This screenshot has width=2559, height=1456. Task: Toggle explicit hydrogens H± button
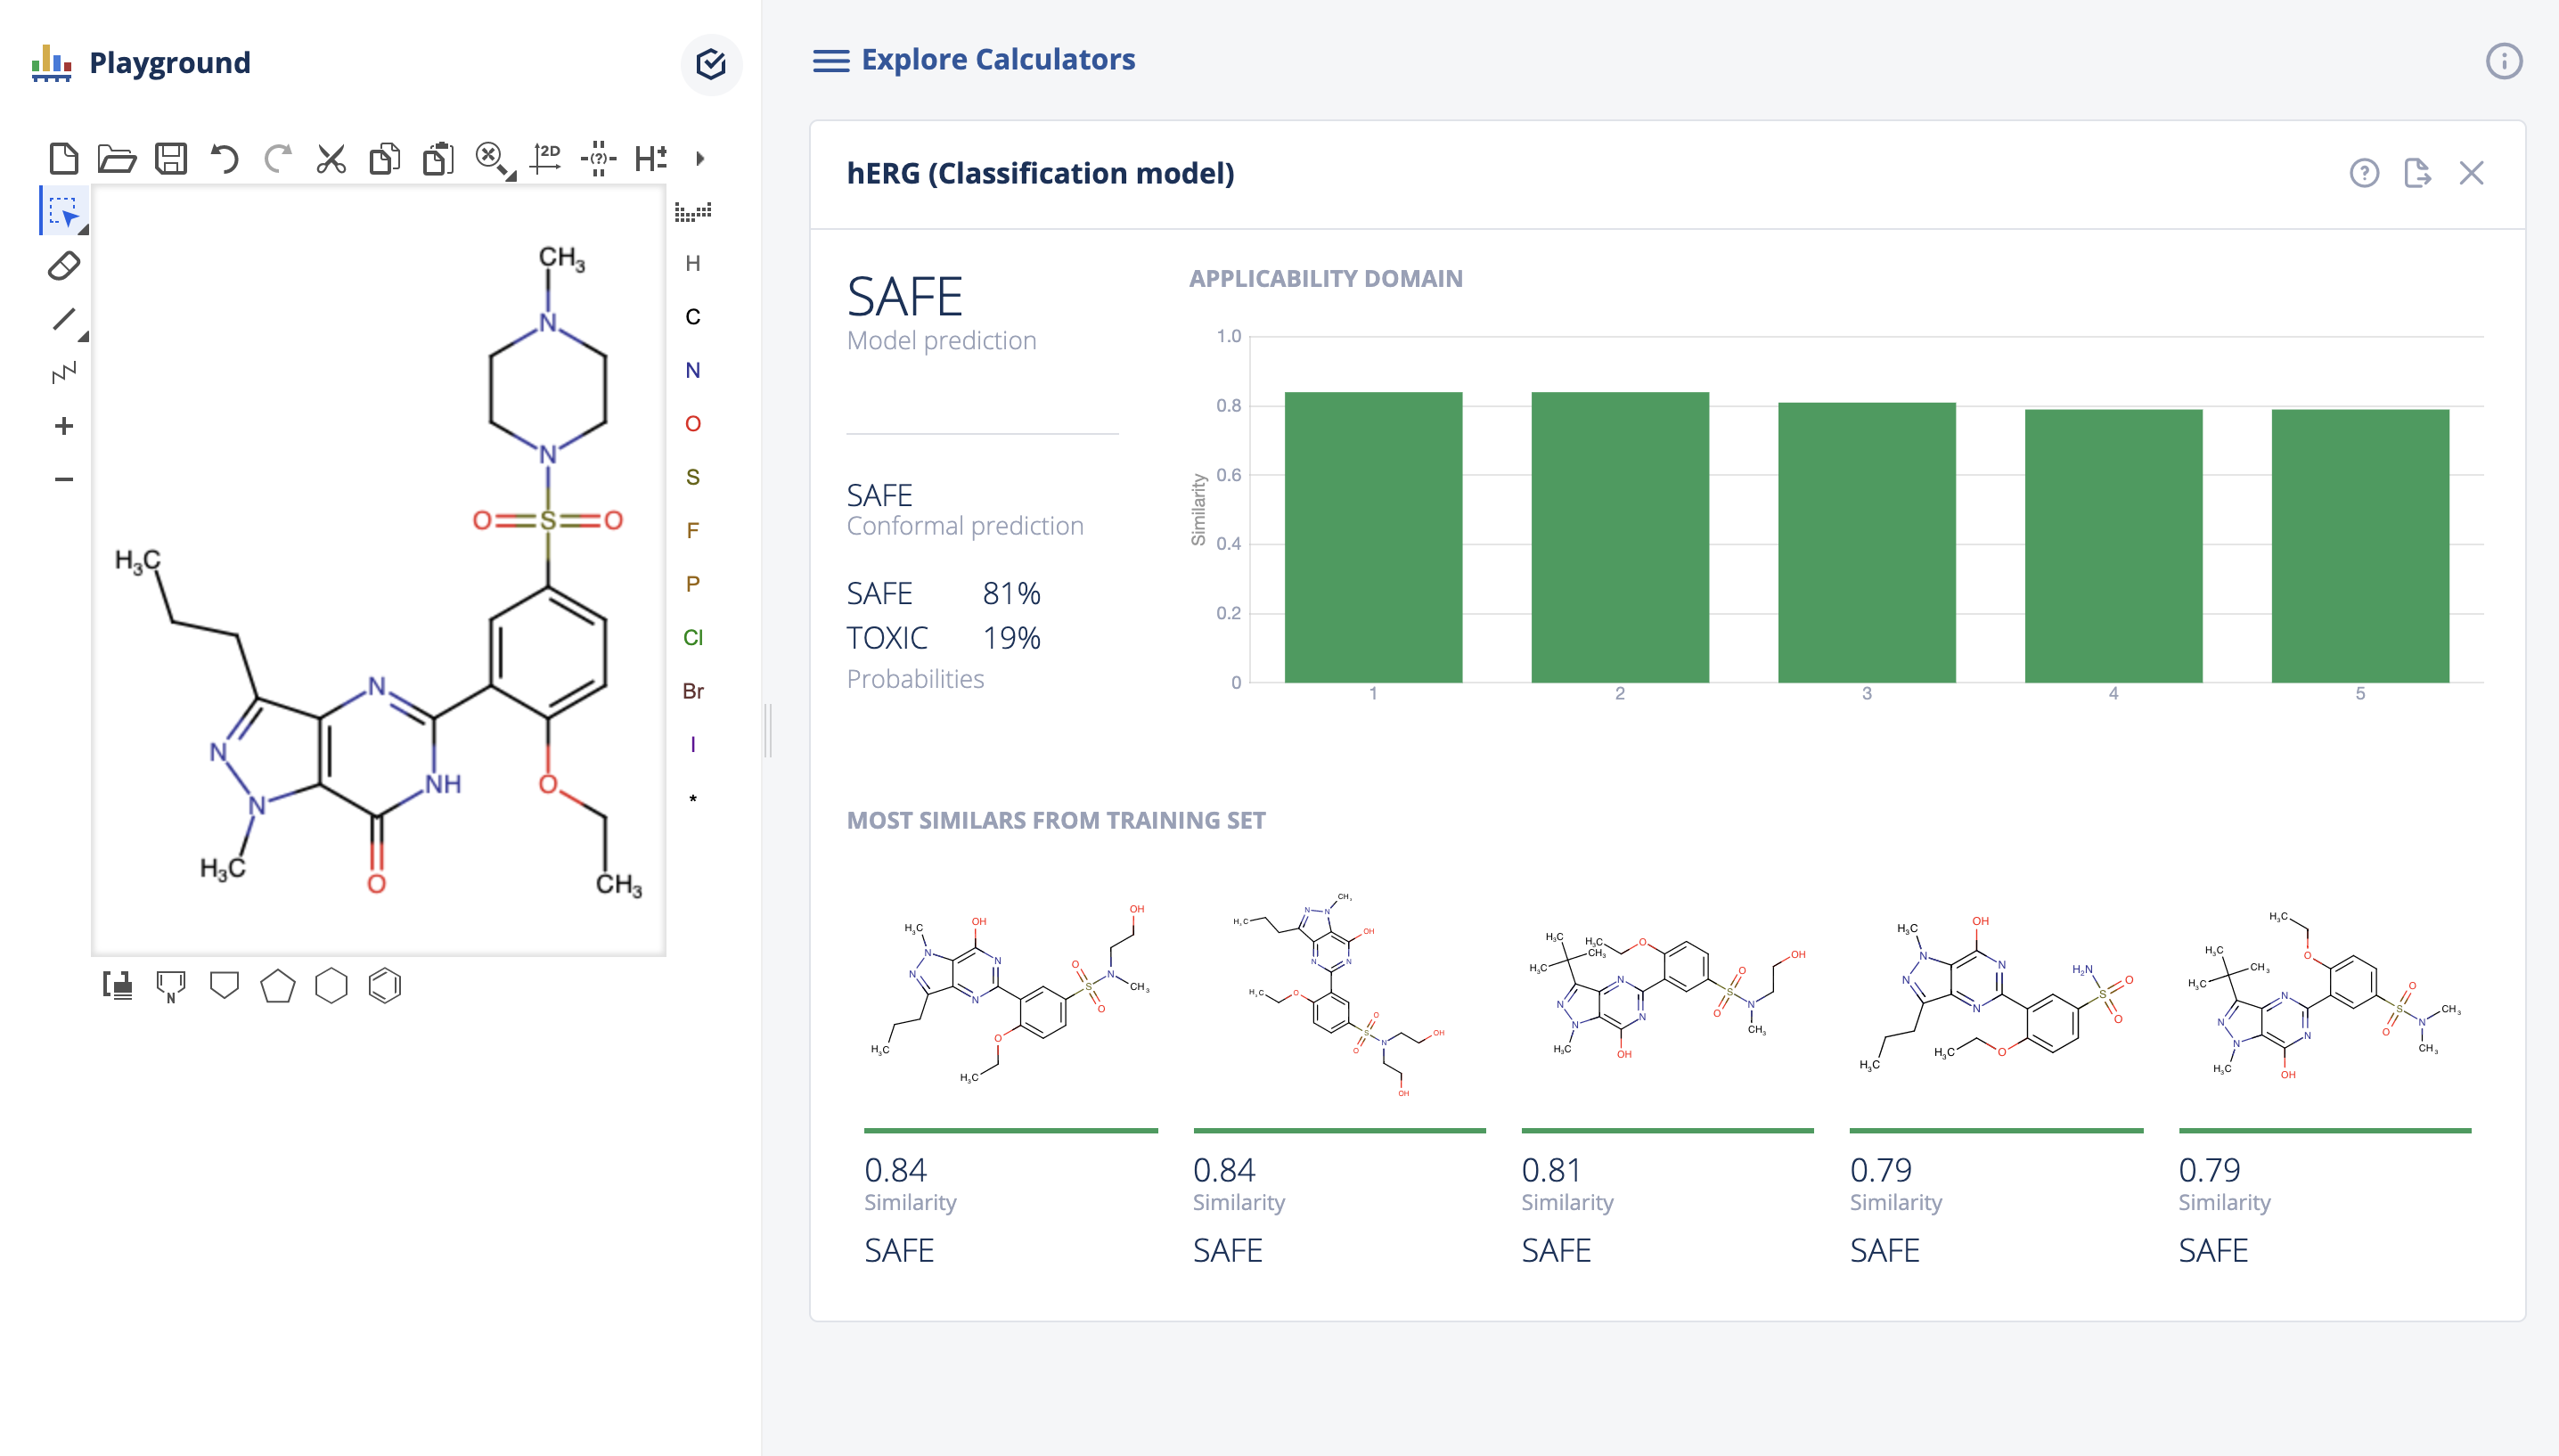click(650, 158)
